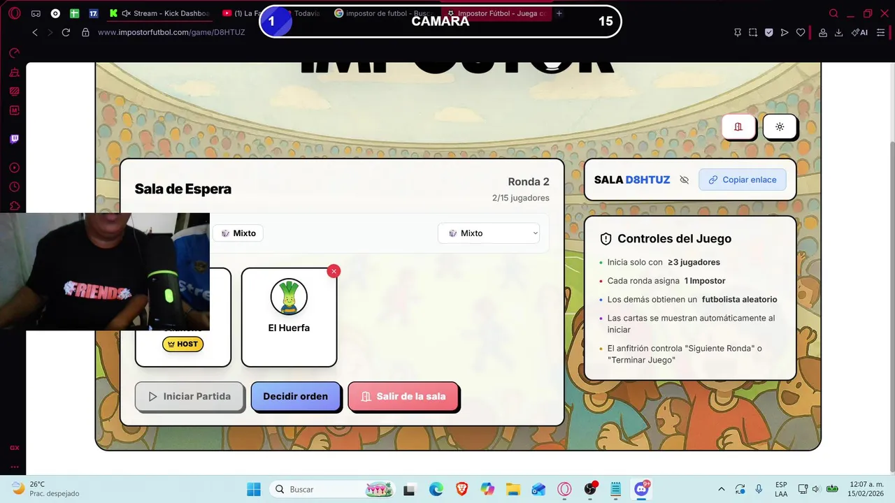Open the Twitch sidebar panel
Image resolution: width=895 pixels, height=503 pixels.
click(14, 139)
